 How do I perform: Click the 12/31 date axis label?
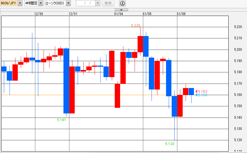click(x=73, y=14)
